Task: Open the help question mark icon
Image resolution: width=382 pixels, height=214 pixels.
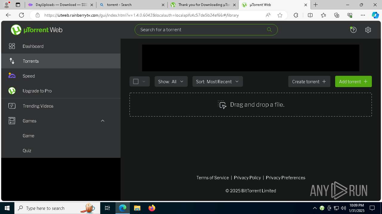Action: (353, 30)
